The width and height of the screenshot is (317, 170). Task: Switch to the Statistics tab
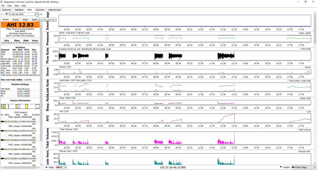(19, 10)
